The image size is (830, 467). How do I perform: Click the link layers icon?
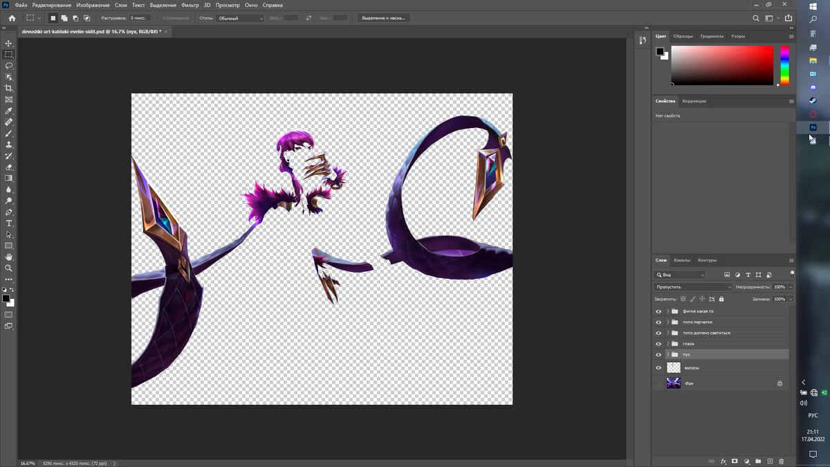pos(711,461)
